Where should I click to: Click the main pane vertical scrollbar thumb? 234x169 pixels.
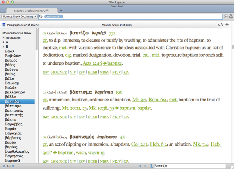pos(233,47)
